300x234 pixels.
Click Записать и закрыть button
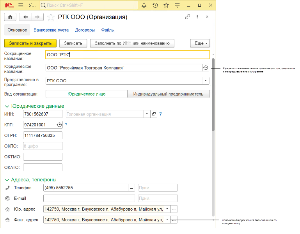pyautogui.click(x=30, y=43)
